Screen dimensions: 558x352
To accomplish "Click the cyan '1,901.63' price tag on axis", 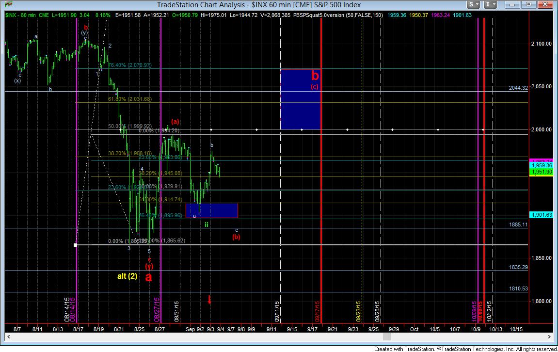I will [x=541, y=215].
